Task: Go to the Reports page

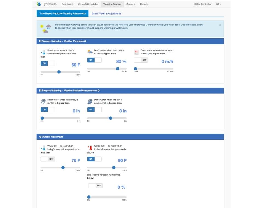Action: [x=144, y=4]
